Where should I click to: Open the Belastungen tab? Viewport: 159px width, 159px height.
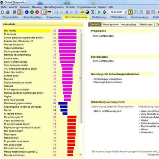[146, 24]
